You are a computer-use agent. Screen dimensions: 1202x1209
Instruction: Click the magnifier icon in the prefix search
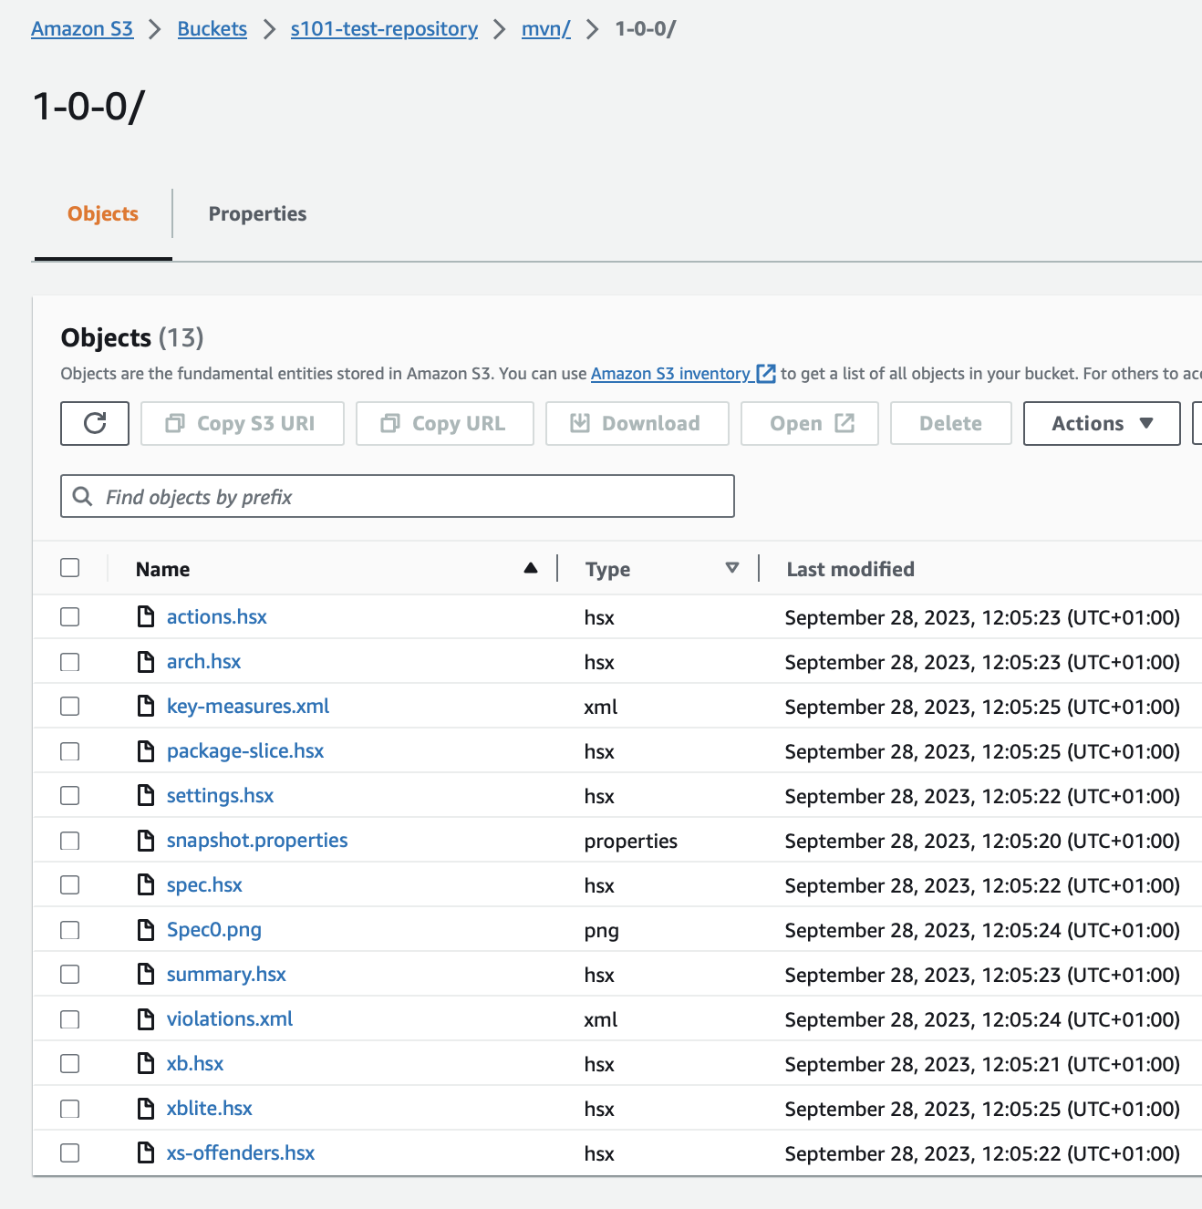click(83, 496)
